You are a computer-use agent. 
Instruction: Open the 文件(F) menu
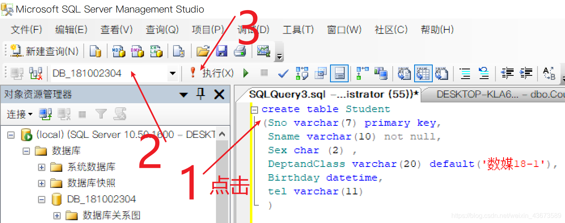(x=26, y=29)
